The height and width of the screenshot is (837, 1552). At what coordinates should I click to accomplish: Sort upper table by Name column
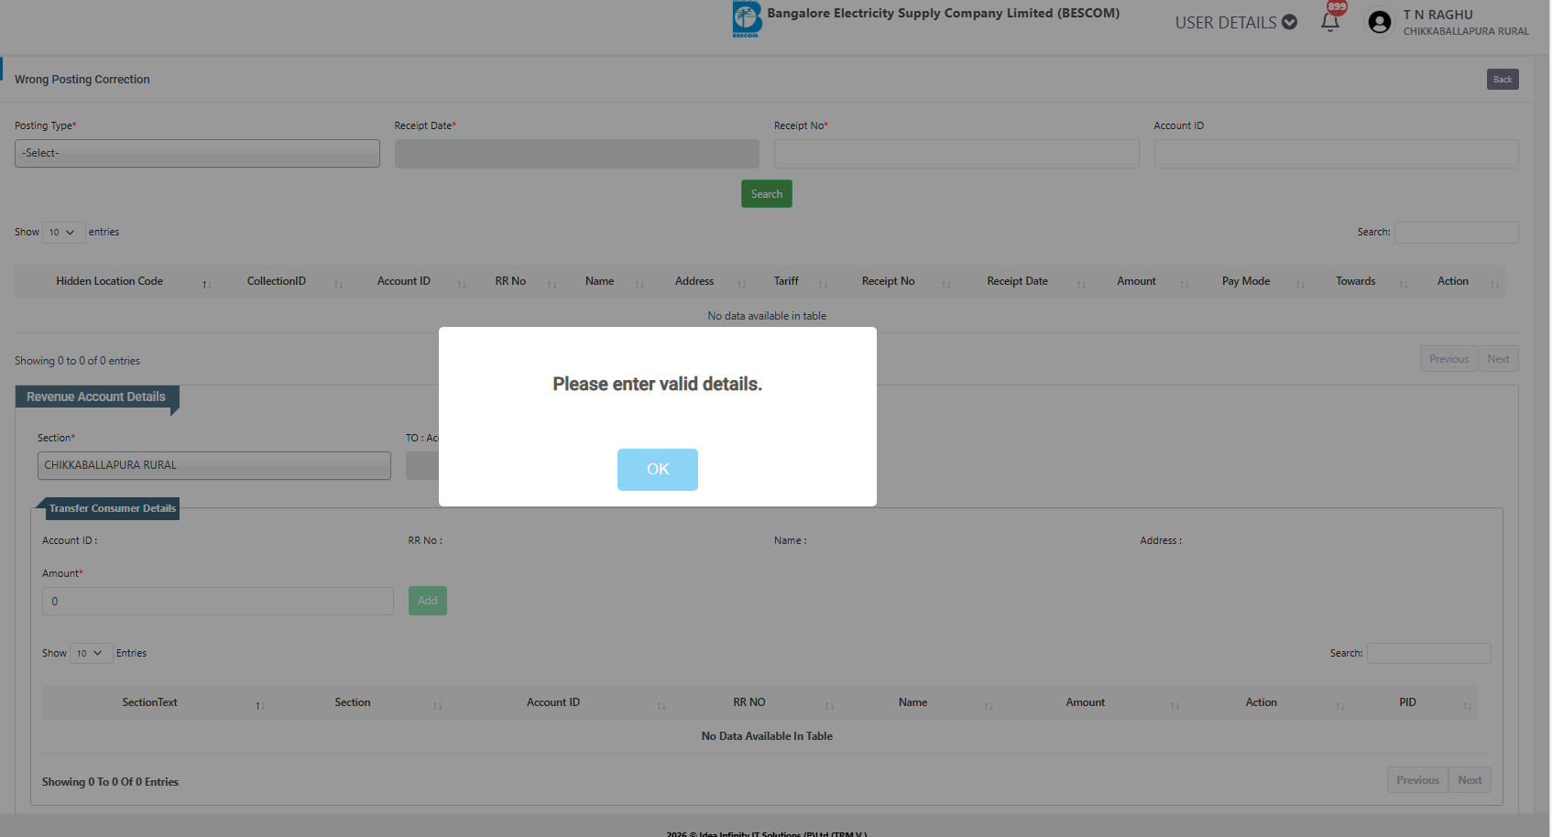point(607,282)
